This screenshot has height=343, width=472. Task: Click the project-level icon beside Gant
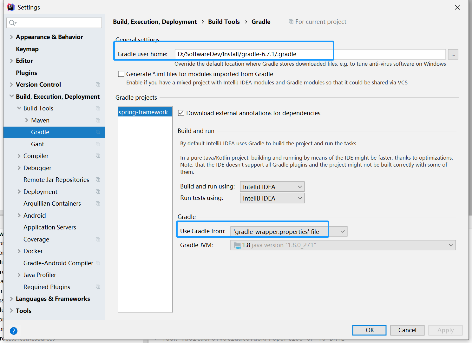pyautogui.click(x=98, y=144)
